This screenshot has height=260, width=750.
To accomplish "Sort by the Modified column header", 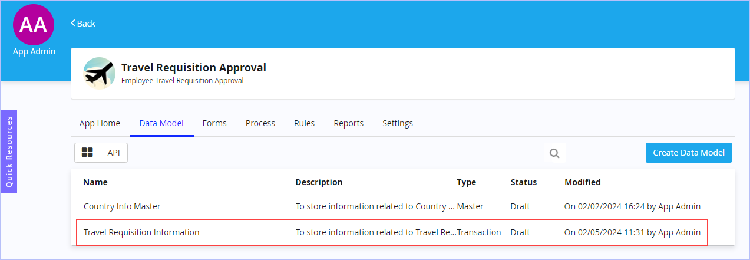I will (583, 182).
